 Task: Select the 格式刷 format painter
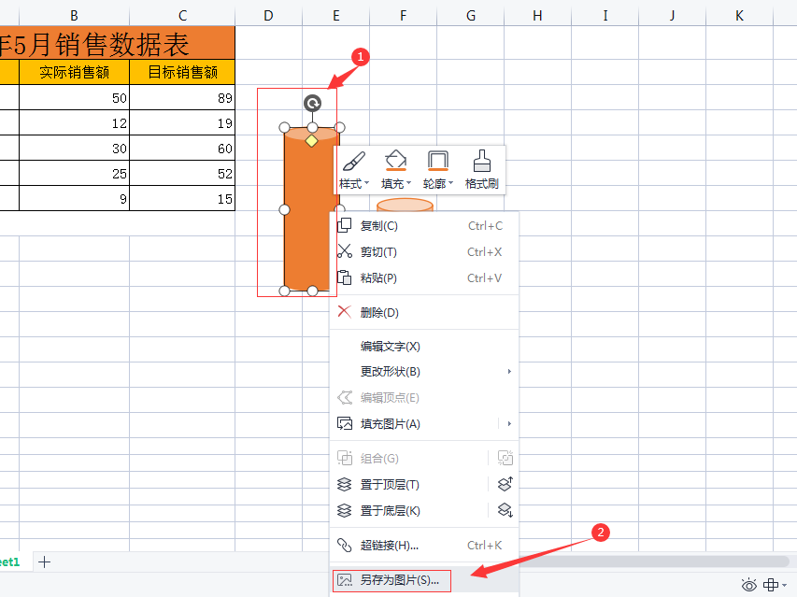point(481,170)
